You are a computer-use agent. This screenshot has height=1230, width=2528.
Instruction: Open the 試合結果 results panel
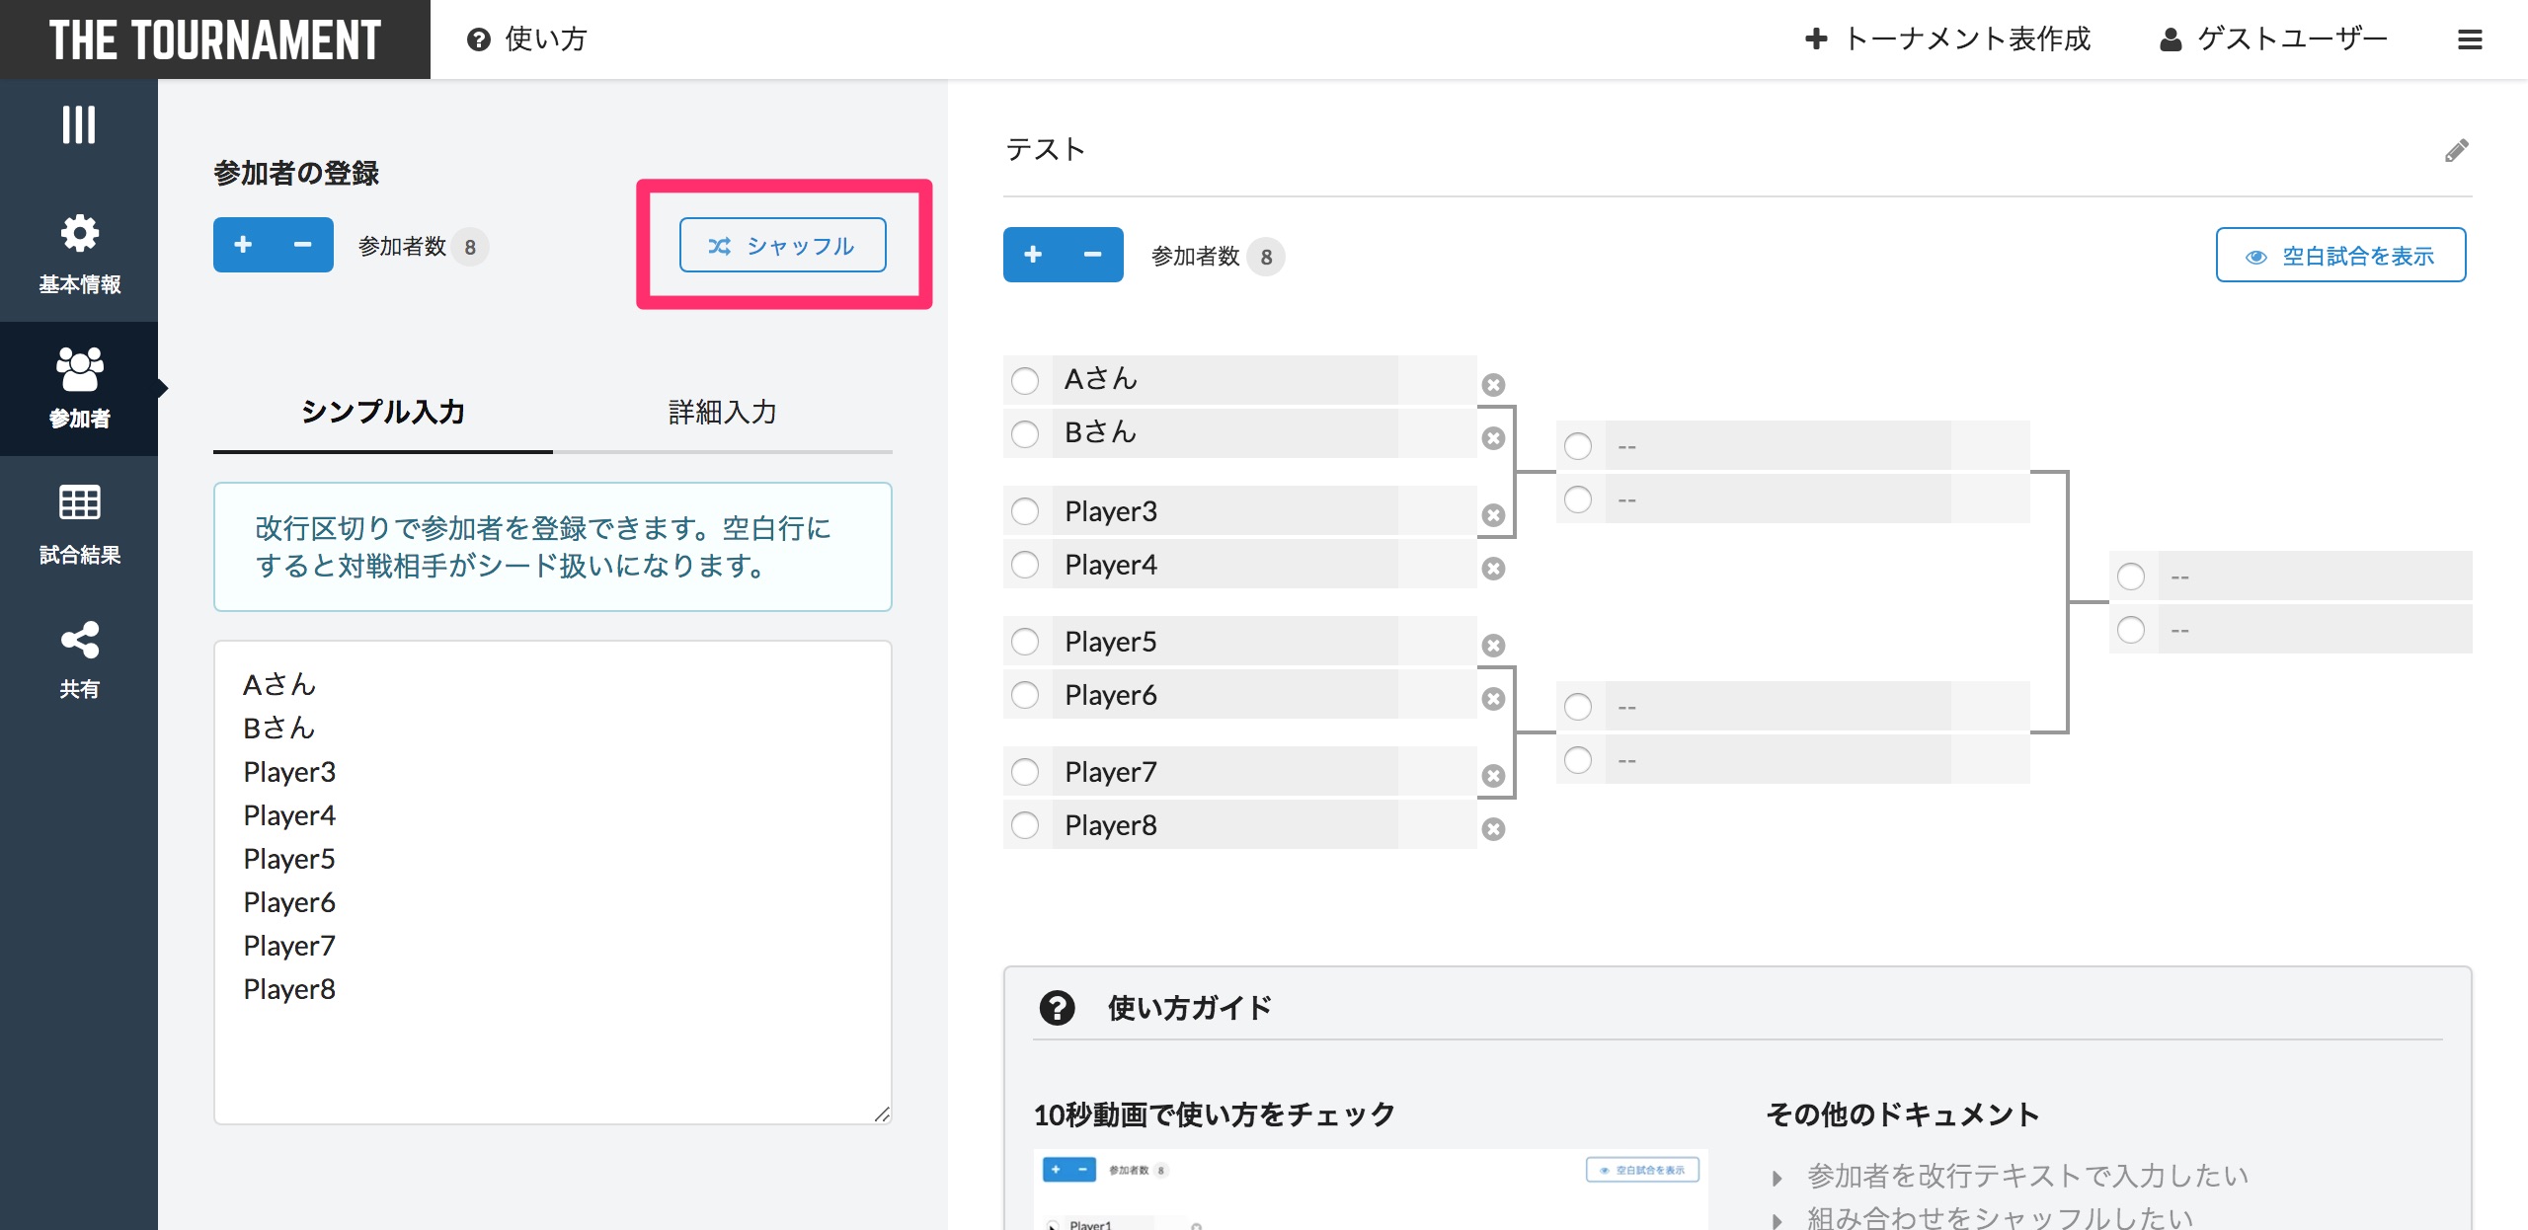79,523
